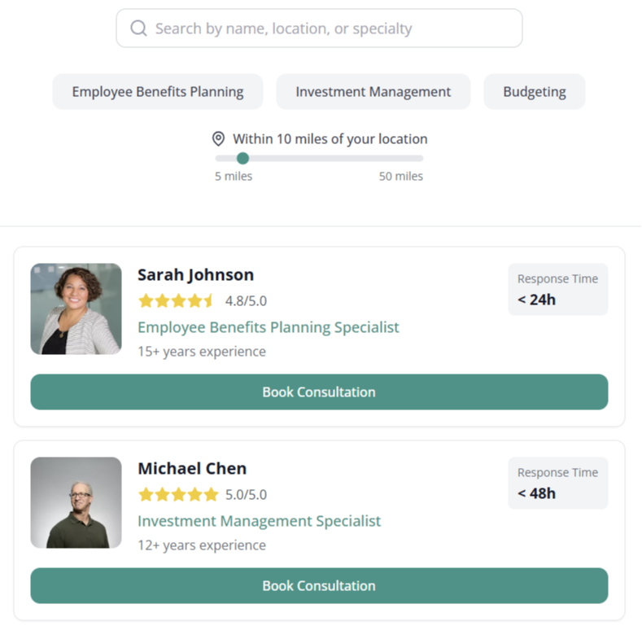
Task: Open Michael Chen's profile photo
Action: [76, 502]
